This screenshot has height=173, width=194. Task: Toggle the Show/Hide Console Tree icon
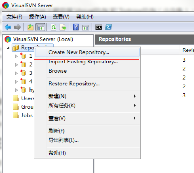[40, 27]
